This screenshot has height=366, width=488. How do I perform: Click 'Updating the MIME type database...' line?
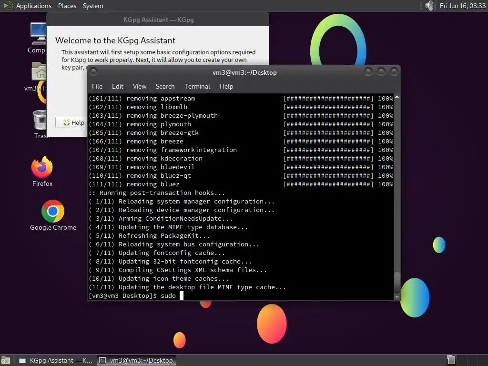(x=168, y=227)
